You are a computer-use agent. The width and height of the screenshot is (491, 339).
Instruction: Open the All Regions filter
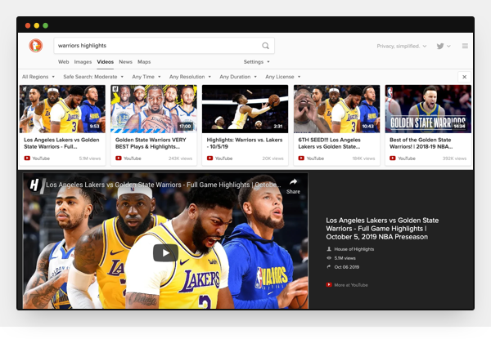coord(38,77)
